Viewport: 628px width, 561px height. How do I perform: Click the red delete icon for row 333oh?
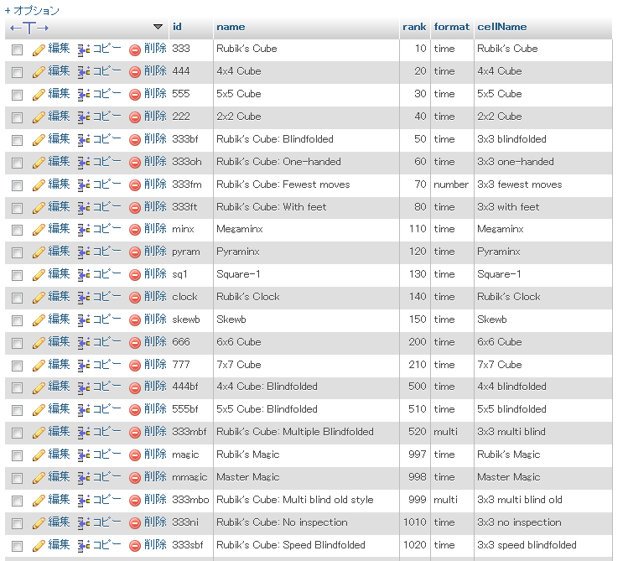coord(135,163)
